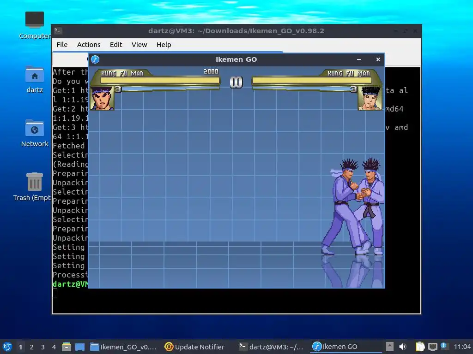The image size is (473, 354).
Task: Click the green dartz@VM prompt in terminal
Action: pyautogui.click(x=70, y=284)
